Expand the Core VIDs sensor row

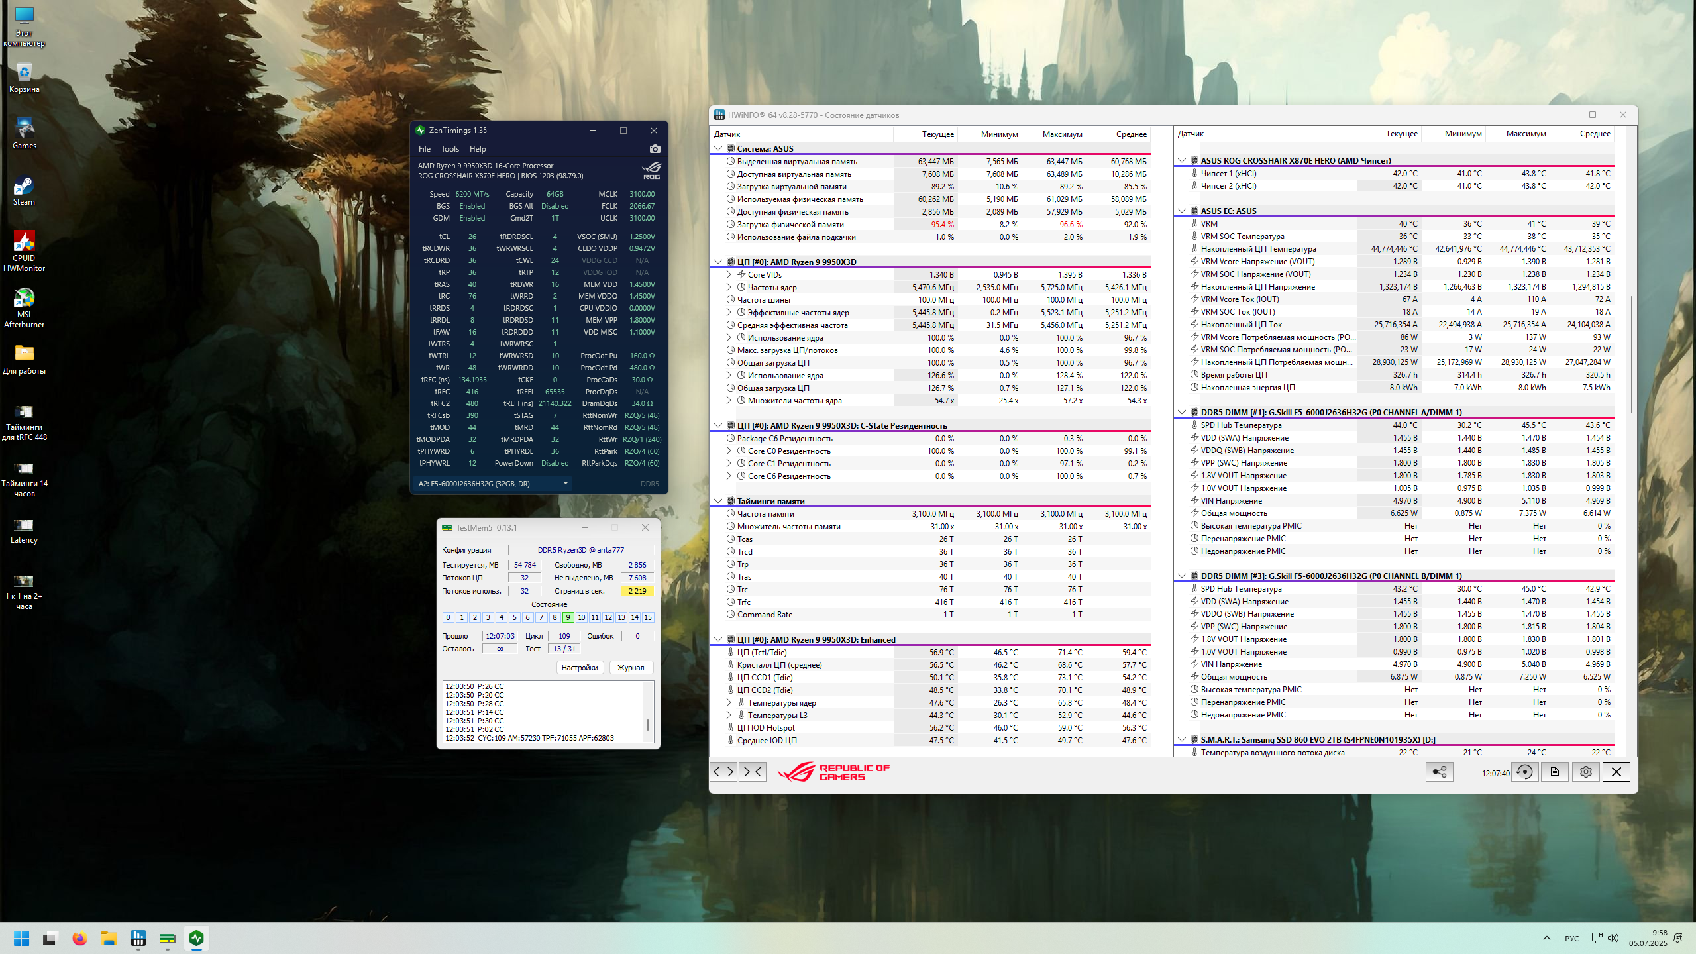point(729,275)
